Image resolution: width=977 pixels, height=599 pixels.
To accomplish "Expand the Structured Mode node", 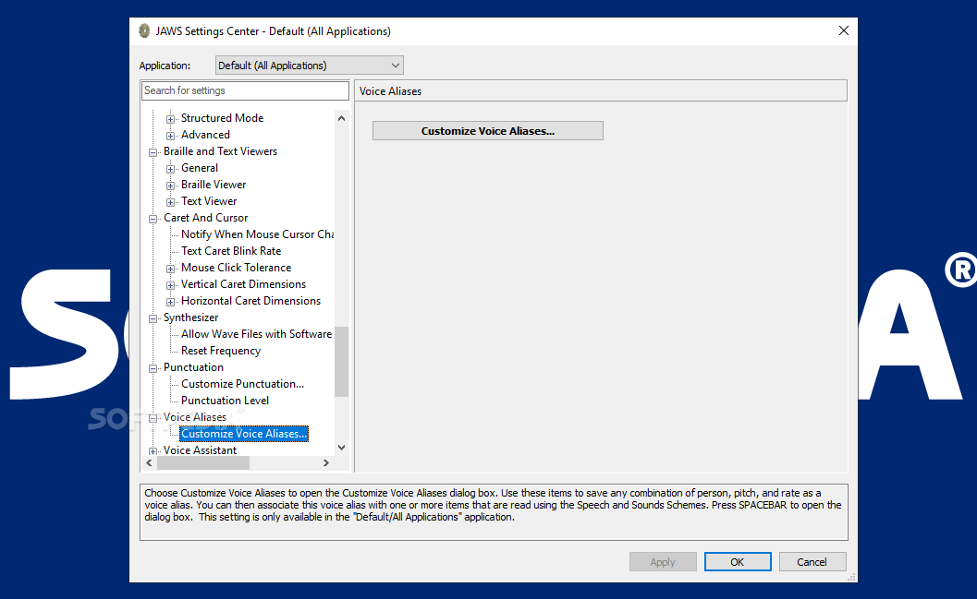I will [x=170, y=119].
